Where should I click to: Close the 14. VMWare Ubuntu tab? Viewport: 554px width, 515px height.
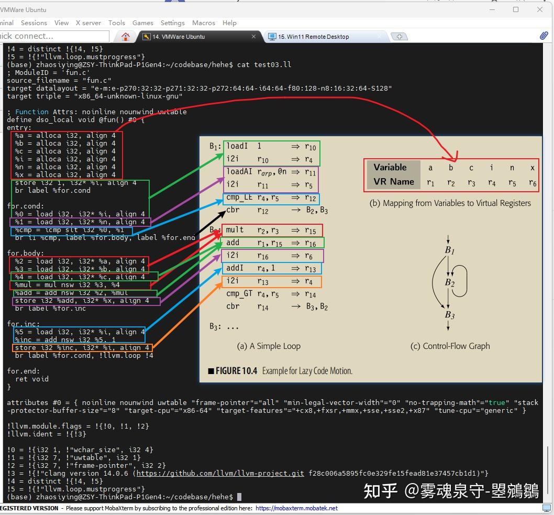254,37
